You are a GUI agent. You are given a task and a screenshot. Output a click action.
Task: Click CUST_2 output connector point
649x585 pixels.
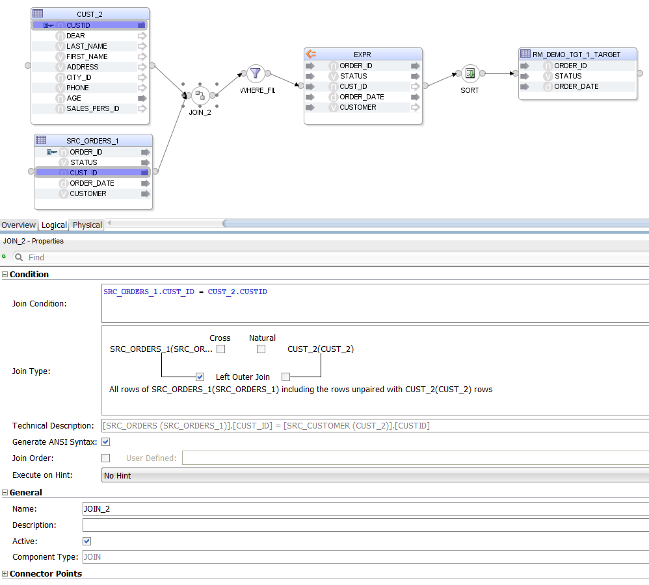coord(152,66)
